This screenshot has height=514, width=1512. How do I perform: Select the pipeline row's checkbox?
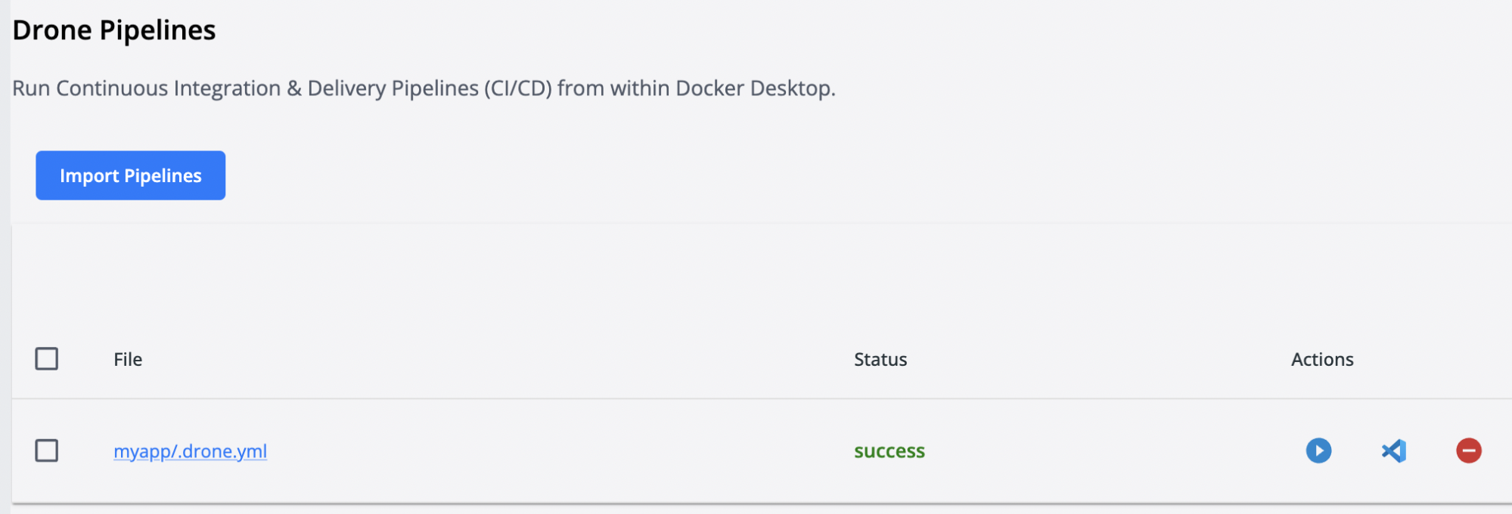tap(47, 451)
